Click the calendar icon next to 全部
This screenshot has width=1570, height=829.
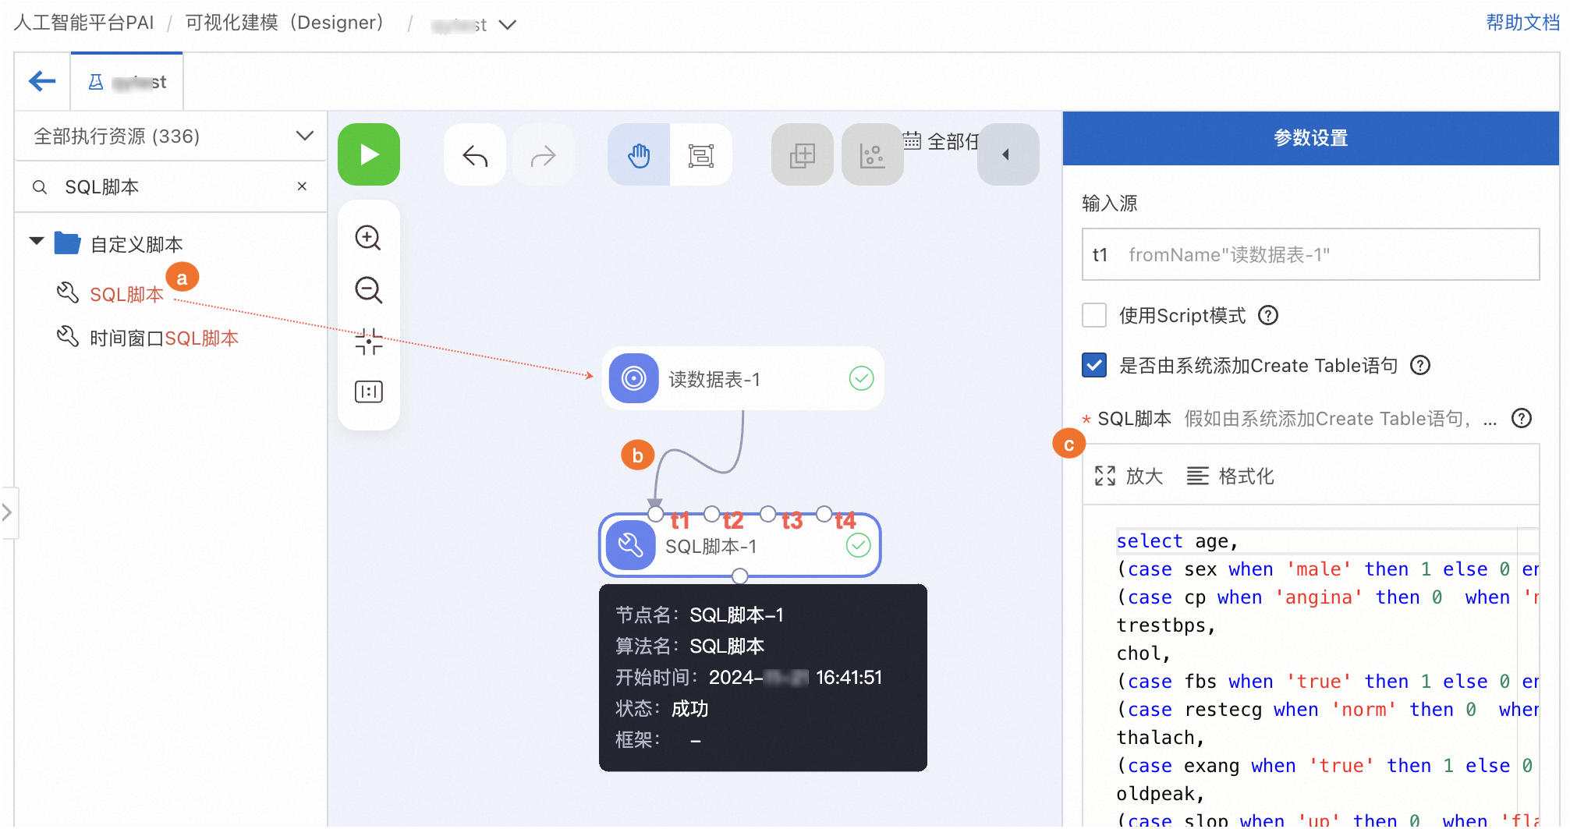tap(912, 141)
